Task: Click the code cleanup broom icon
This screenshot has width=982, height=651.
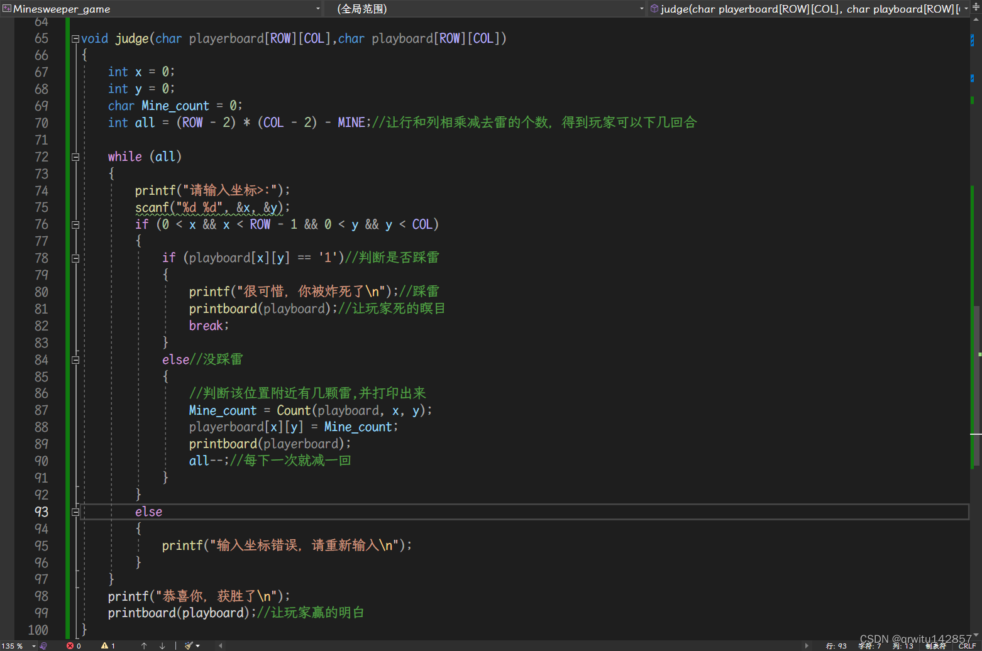Action: pyautogui.click(x=189, y=646)
